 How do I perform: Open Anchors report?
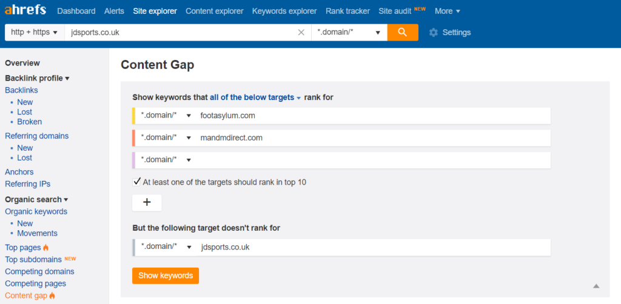[19, 172]
